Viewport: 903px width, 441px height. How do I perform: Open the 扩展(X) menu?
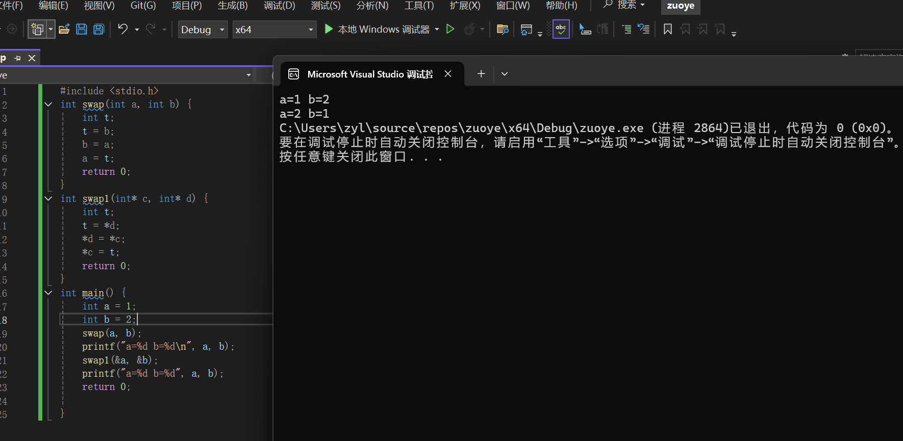(465, 6)
